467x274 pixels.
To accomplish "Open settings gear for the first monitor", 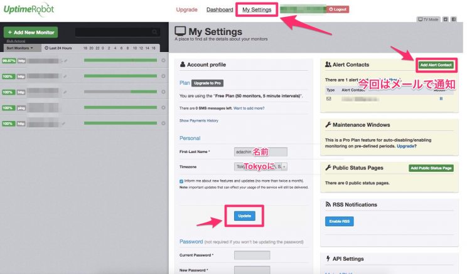I will [x=163, y=60].
